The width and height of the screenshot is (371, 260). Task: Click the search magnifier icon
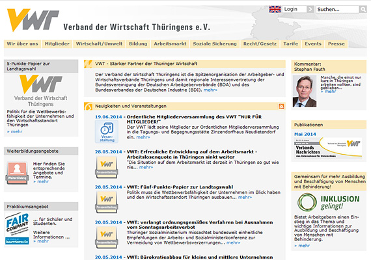363,10
